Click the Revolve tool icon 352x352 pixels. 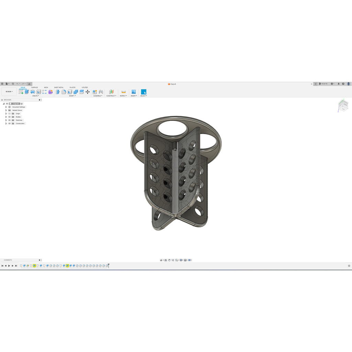click(33, 92)
